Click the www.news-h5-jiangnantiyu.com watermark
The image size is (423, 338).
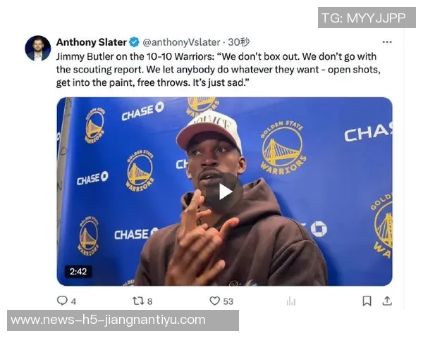123,320
